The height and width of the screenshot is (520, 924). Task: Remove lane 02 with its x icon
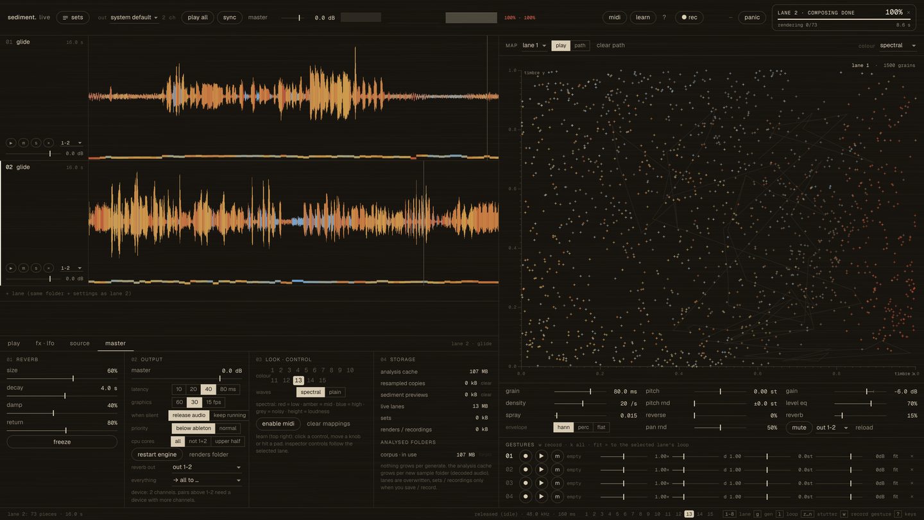tap(48, 268)
